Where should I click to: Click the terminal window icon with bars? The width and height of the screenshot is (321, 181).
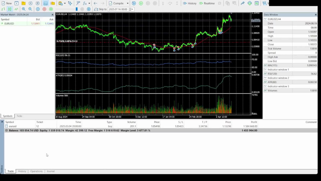[257, 3]
